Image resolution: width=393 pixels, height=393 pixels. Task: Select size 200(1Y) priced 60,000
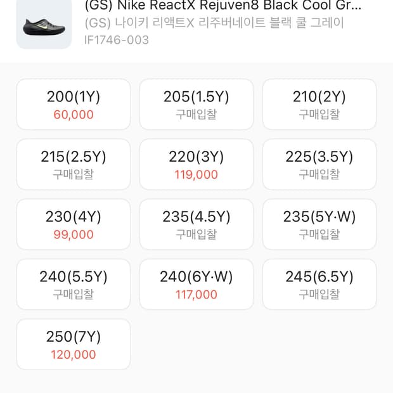(74, 105)
